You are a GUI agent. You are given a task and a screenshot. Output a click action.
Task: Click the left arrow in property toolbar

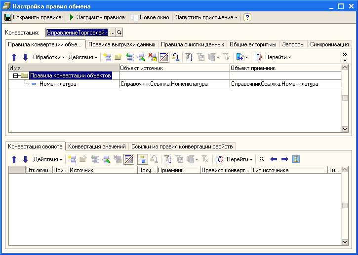(x=274, y=159)
